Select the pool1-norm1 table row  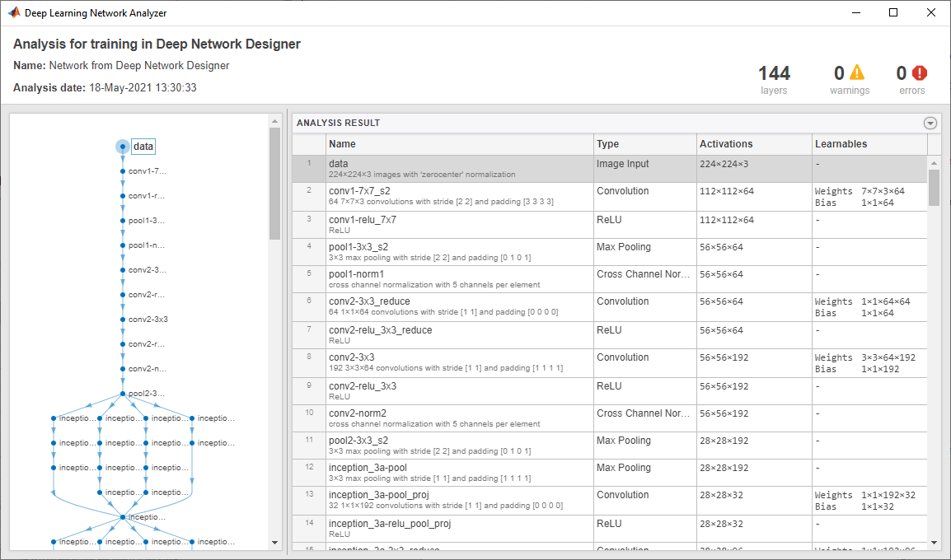458,279
